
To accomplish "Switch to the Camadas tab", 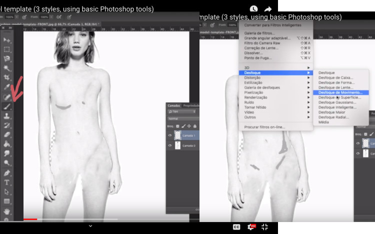I will point(173,105).
